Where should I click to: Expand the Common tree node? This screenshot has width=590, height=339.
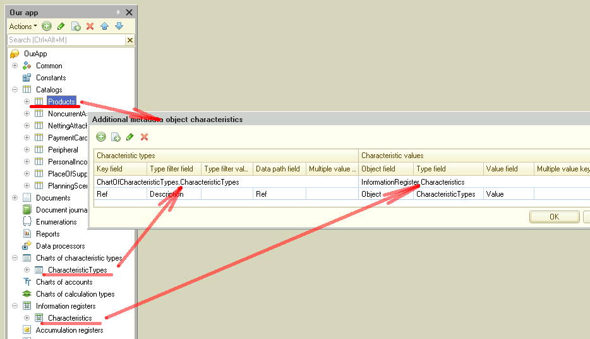(x=15, y=66)
